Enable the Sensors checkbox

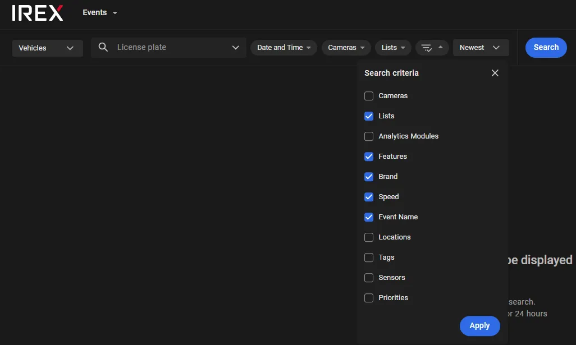369,278
